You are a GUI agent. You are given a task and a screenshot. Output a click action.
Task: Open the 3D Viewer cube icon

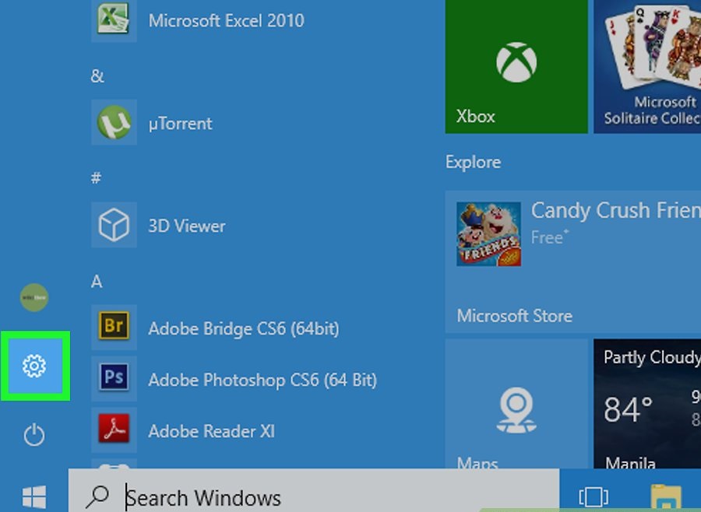tap(114, 225)
